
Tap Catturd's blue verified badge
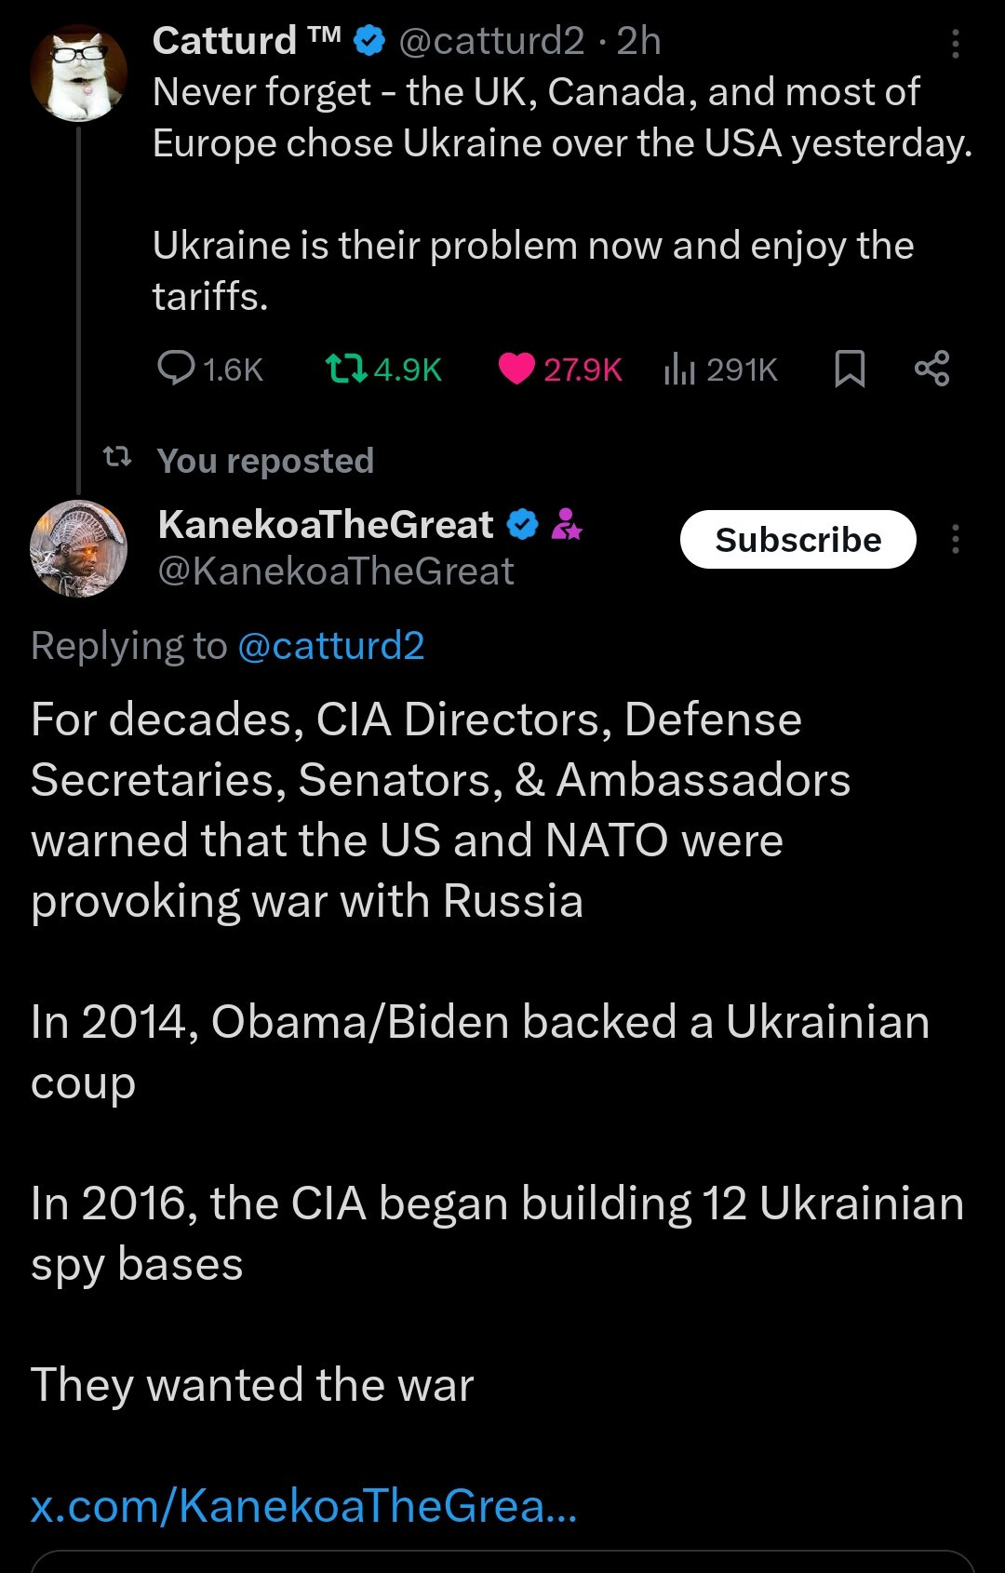tap(370, 41)
